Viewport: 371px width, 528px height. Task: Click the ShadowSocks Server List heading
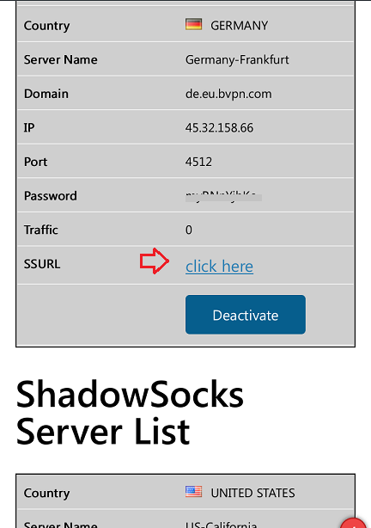[x=130, y=413]
